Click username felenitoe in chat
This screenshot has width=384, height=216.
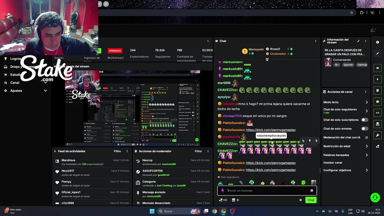pos(229,104)
